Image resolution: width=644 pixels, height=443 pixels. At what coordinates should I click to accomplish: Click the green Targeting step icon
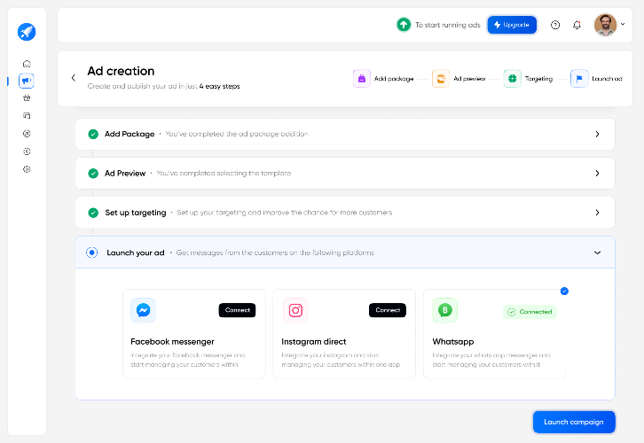point(512,78)
